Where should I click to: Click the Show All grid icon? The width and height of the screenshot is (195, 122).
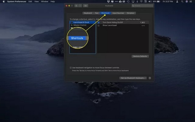coord(85,5)
